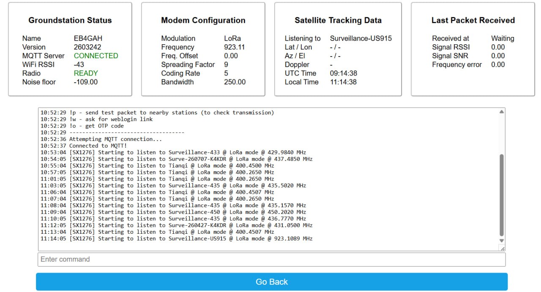Click the 'Connected to MQTT!' log line
The image size is (541, 292).
pos(84,146)
